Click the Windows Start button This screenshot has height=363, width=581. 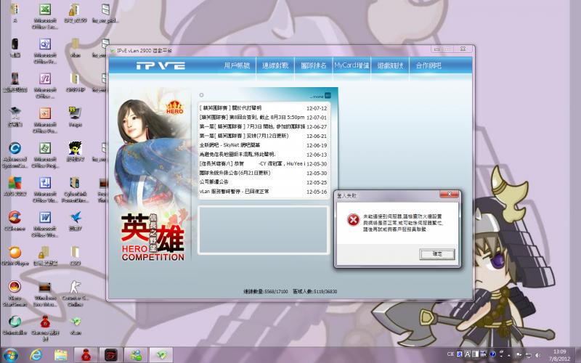pos(10,355)
